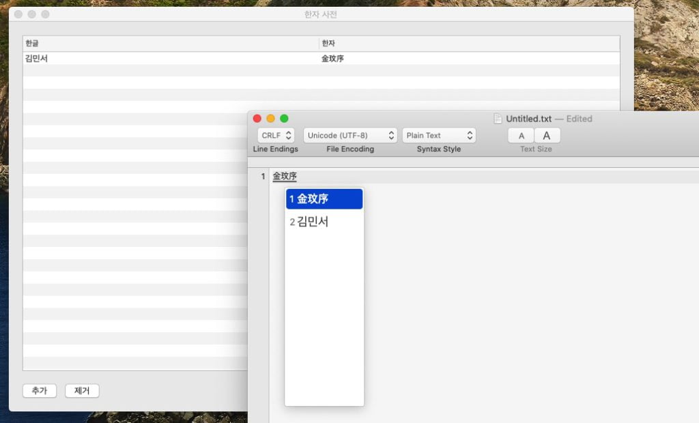Select candidate 2 김민서 in the popup
Viewport: 699px width, 423px height.
click(x=324, y=222)
